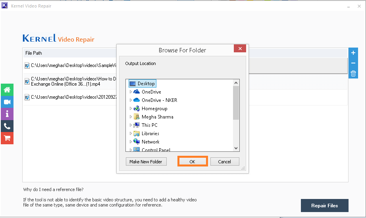Viewport: 366px width, 218px height.
Task: Select OneDrive label in folder tree
Action: [x=151, y=92]
